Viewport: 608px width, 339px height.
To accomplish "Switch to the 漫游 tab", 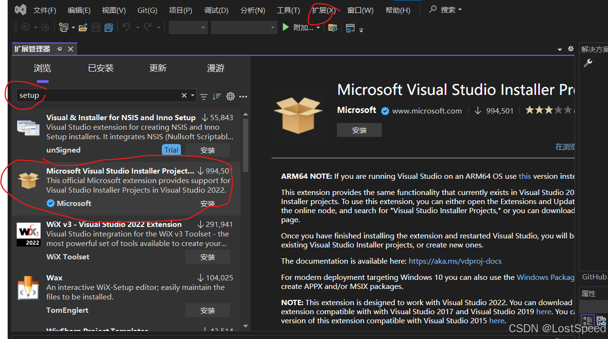I will 216,68.
